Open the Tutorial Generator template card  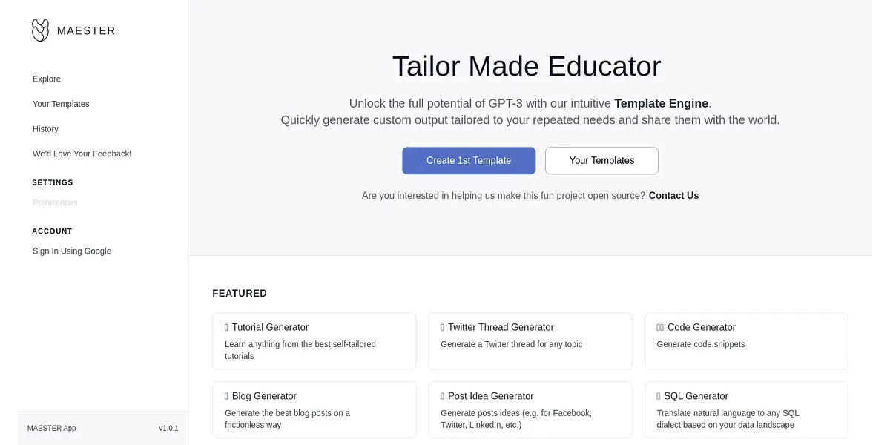click(x=314, y=341)
